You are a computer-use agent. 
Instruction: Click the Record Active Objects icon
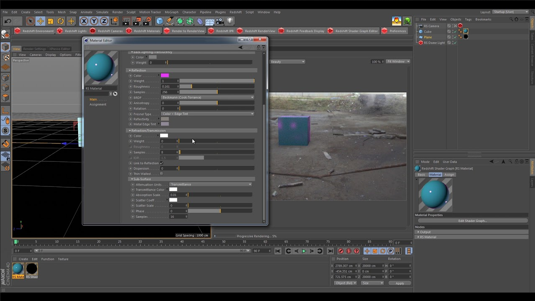[x=341, y=251]
